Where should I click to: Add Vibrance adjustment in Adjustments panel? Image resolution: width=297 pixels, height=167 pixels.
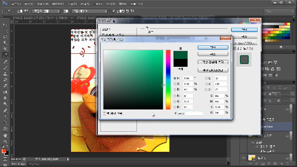point(276,63)
